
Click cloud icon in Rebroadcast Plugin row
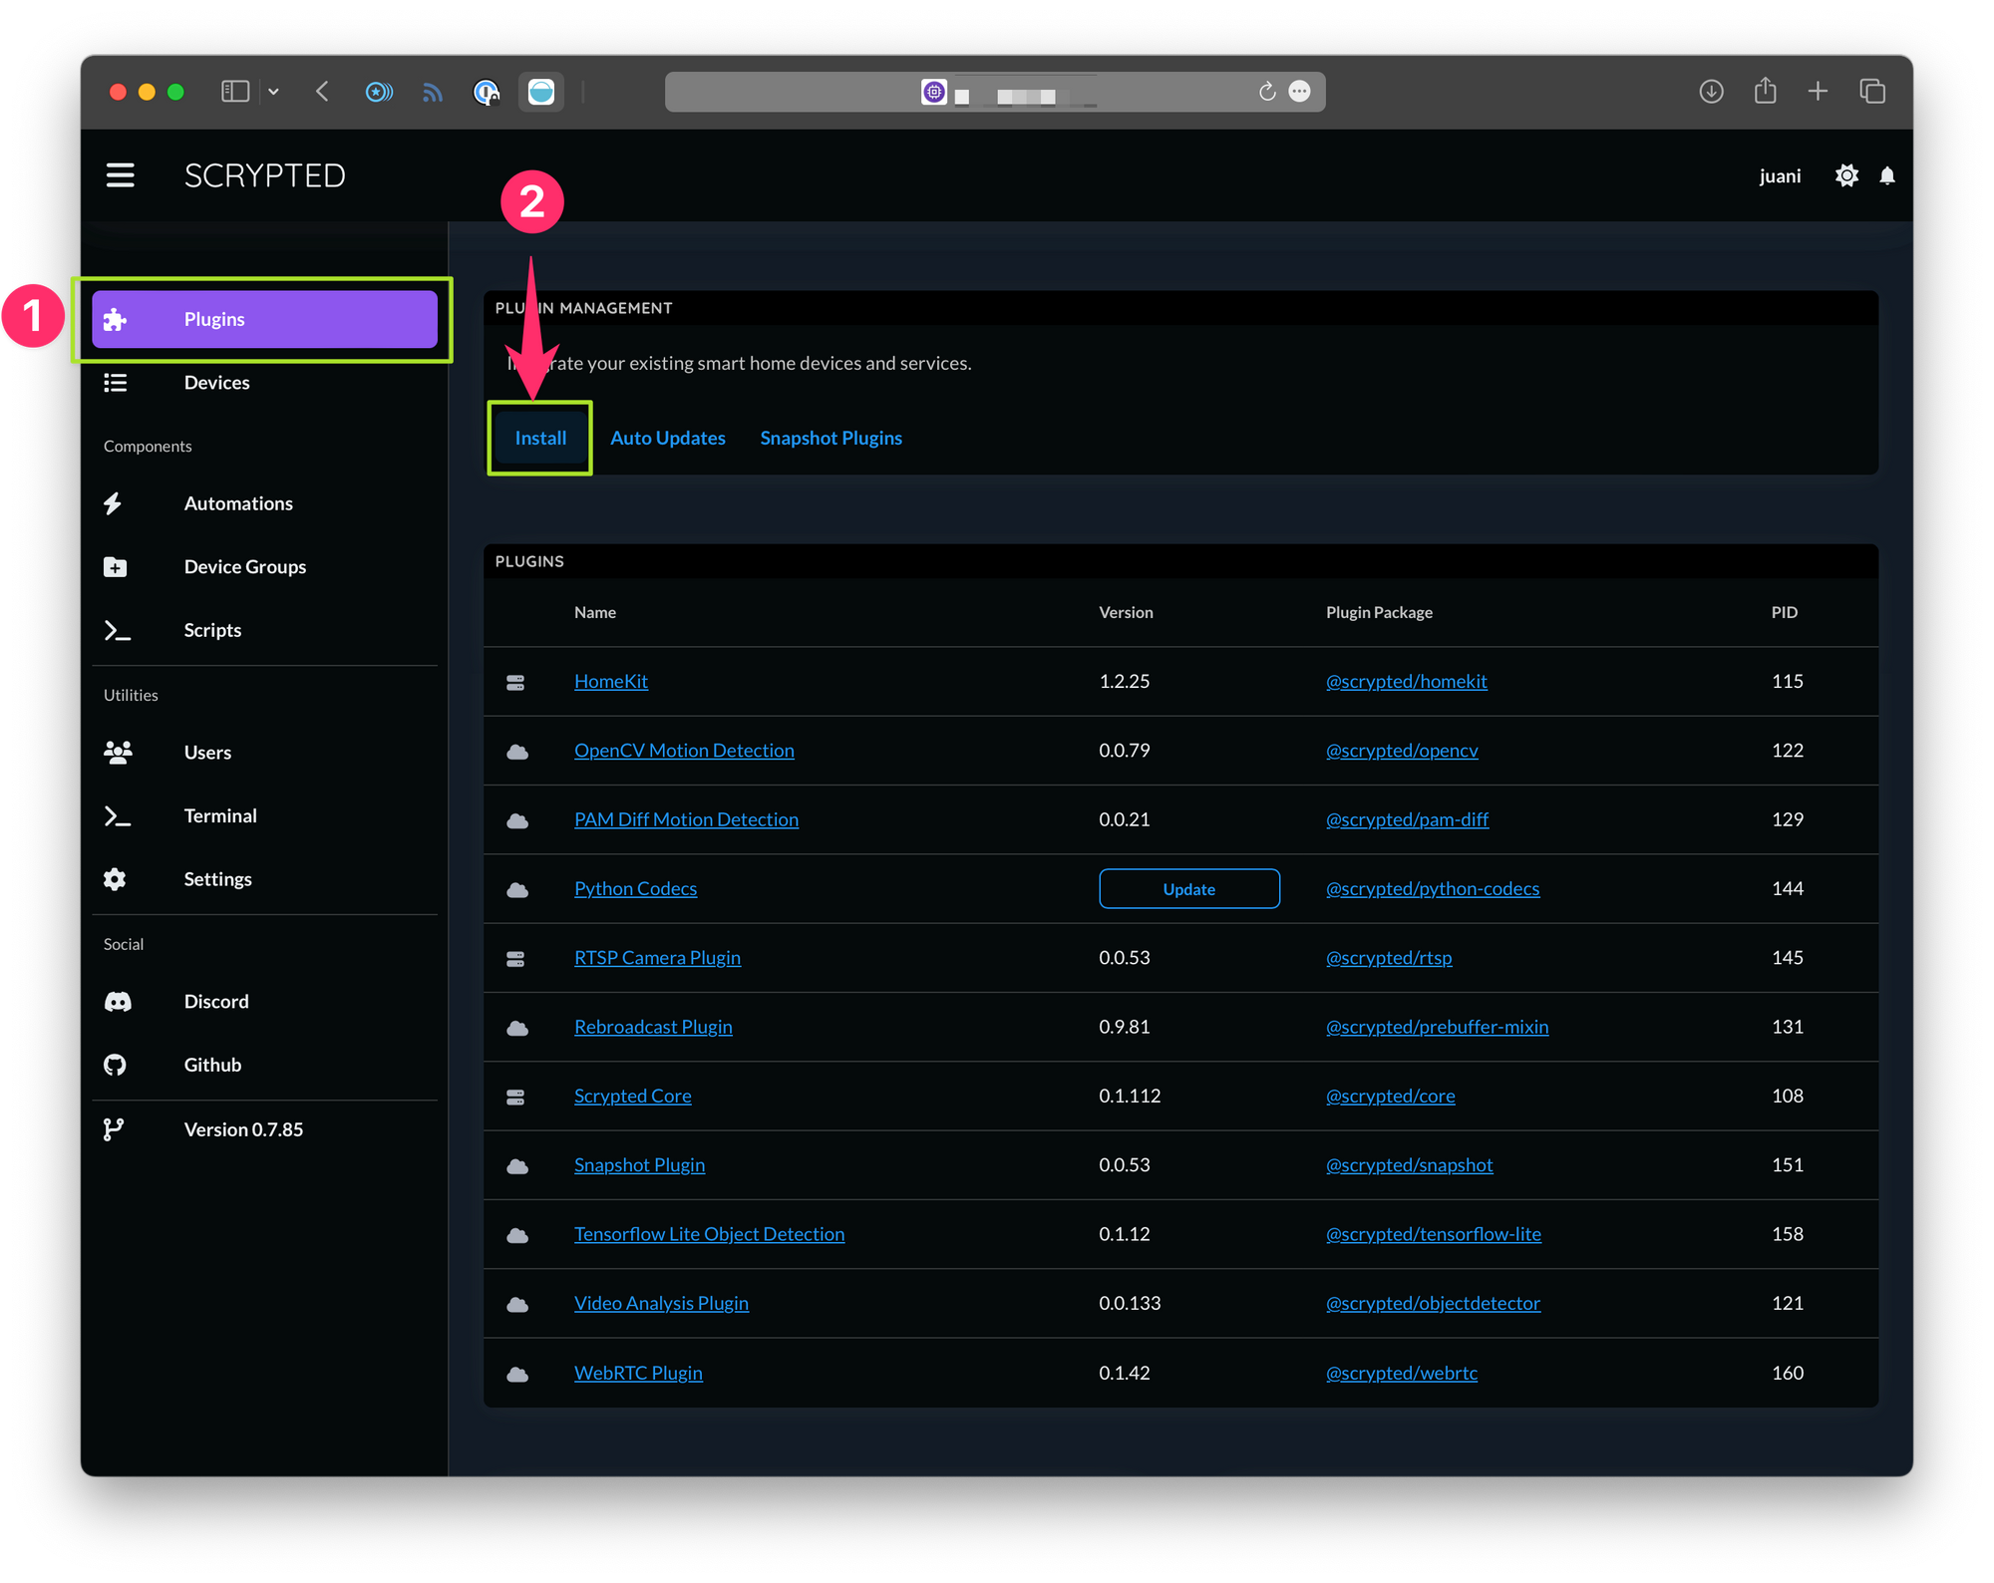[517, 1028]
